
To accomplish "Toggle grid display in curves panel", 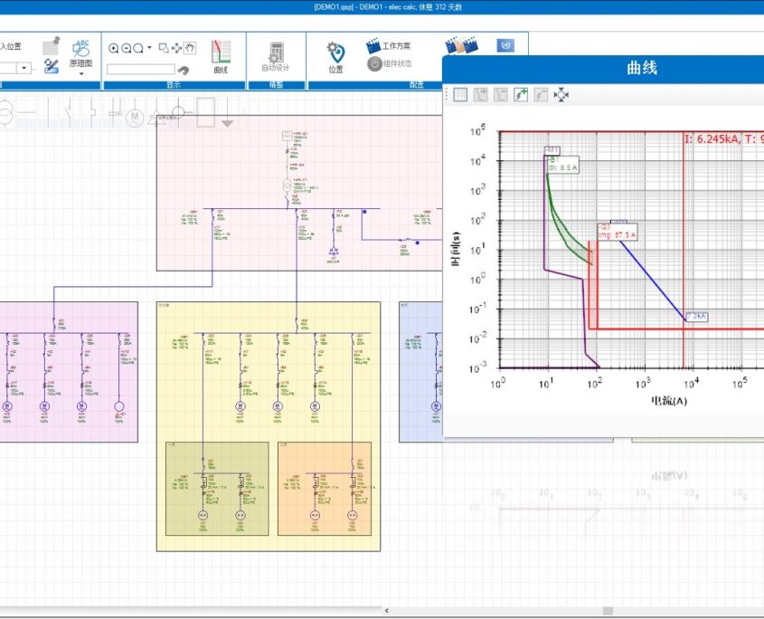I will click(x=460, y=95).
